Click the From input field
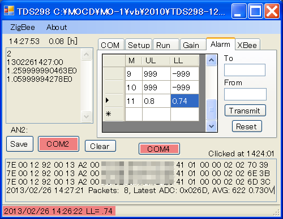 245,94
